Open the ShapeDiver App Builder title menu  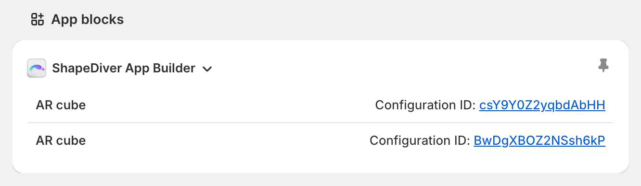tap(123, 69)
